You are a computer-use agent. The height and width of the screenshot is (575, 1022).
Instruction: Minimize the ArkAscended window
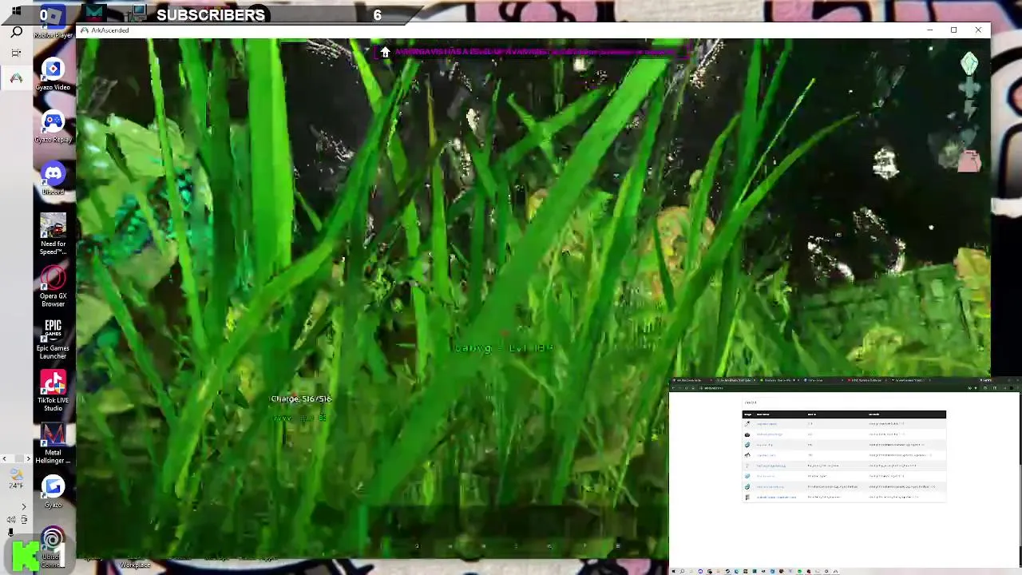(x=929, y=30)
